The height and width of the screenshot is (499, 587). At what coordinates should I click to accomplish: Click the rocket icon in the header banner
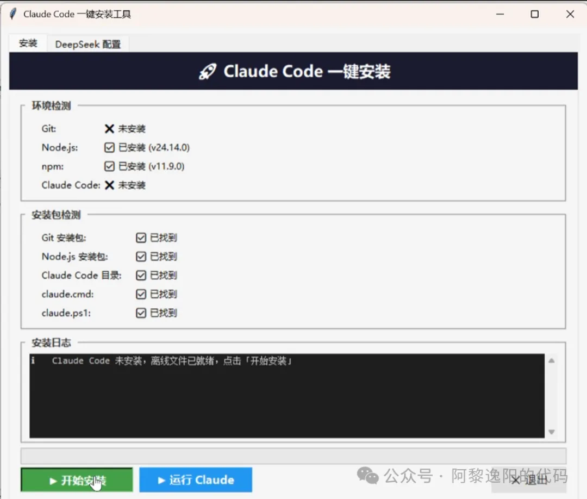point(208,71)
